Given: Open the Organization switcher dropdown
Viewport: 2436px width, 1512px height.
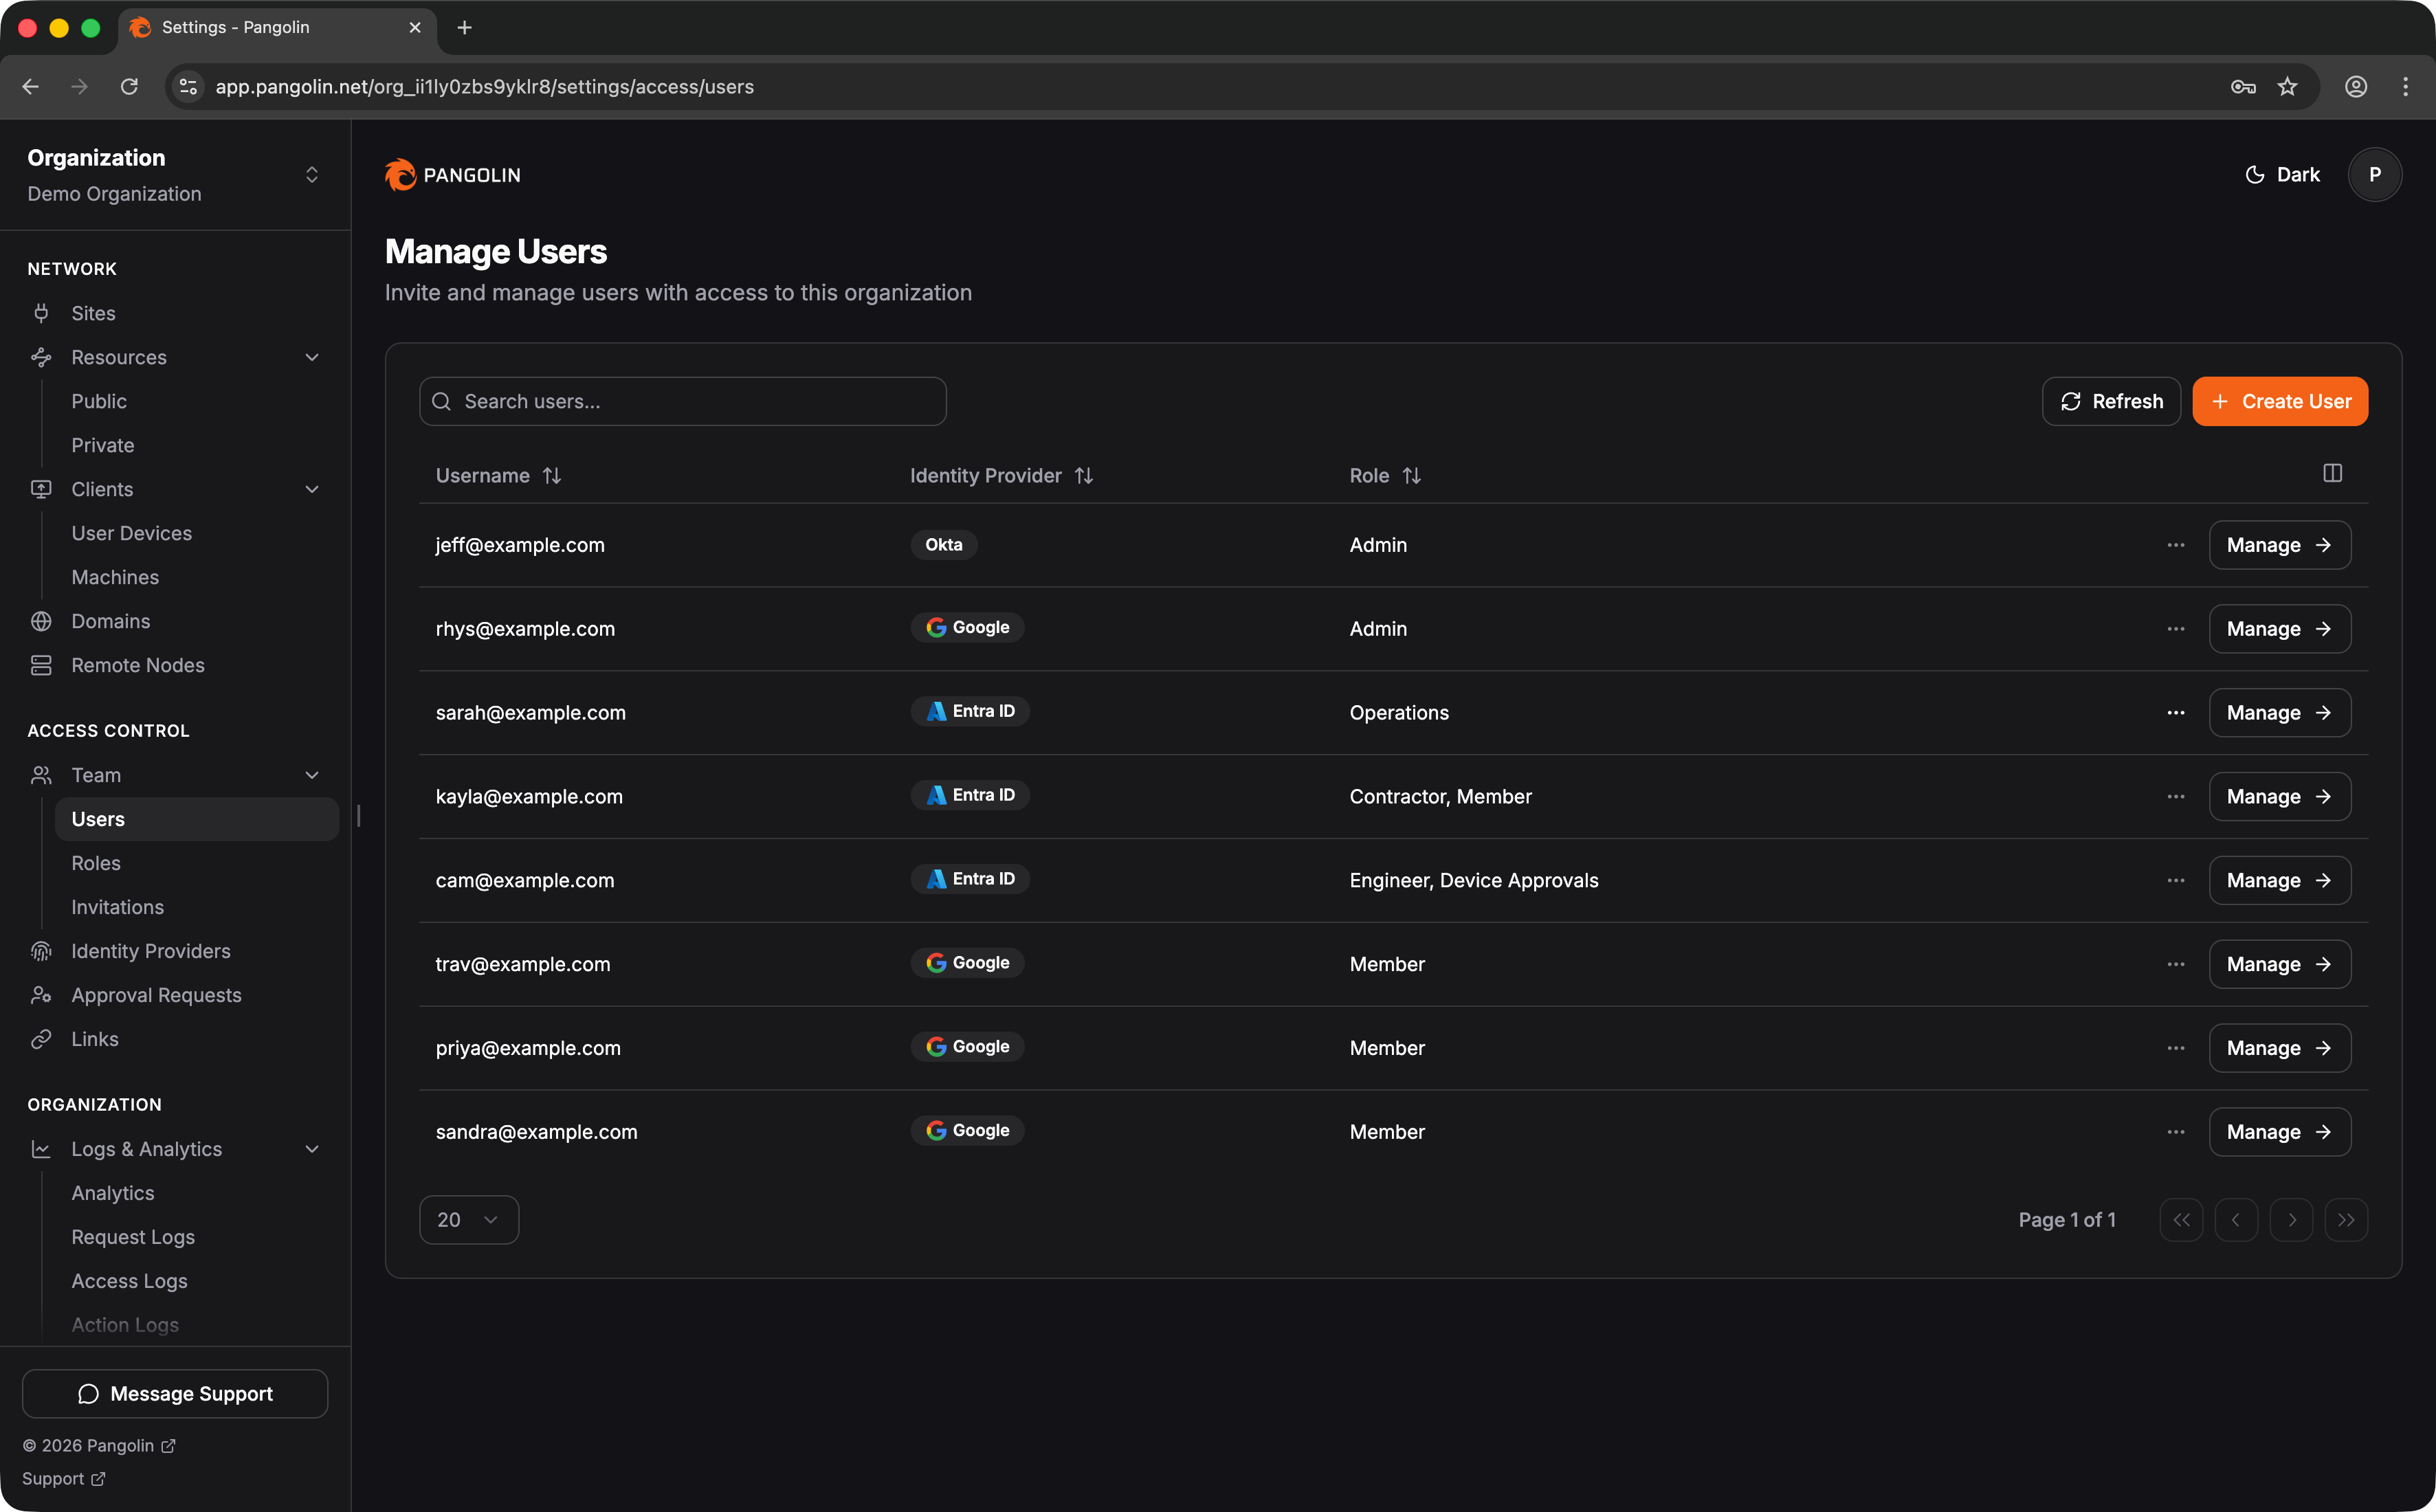Looking at the screenshot, I should (x=311, y=175).
